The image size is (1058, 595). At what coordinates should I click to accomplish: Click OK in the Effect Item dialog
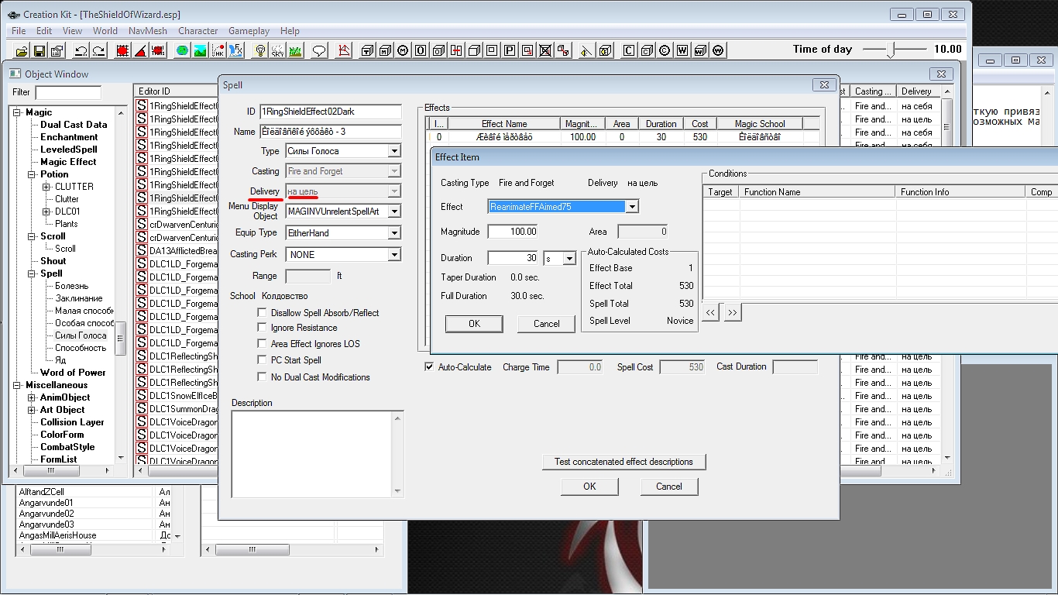click(x=474, y=324)
